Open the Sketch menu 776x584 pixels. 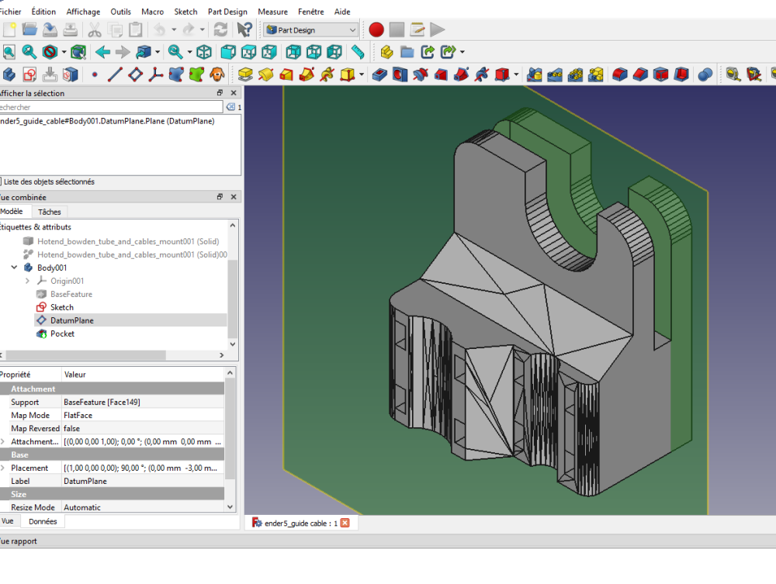(185, 12)
